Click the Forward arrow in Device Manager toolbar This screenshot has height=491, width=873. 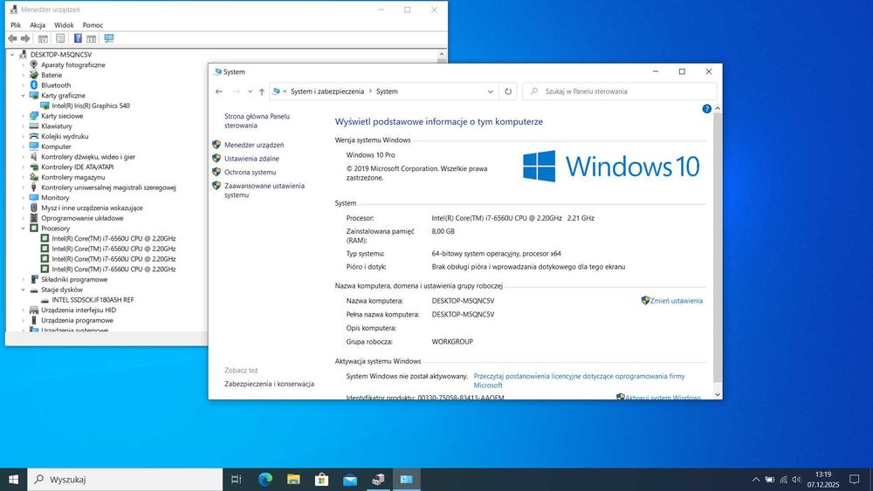click(x=25, y=38)
